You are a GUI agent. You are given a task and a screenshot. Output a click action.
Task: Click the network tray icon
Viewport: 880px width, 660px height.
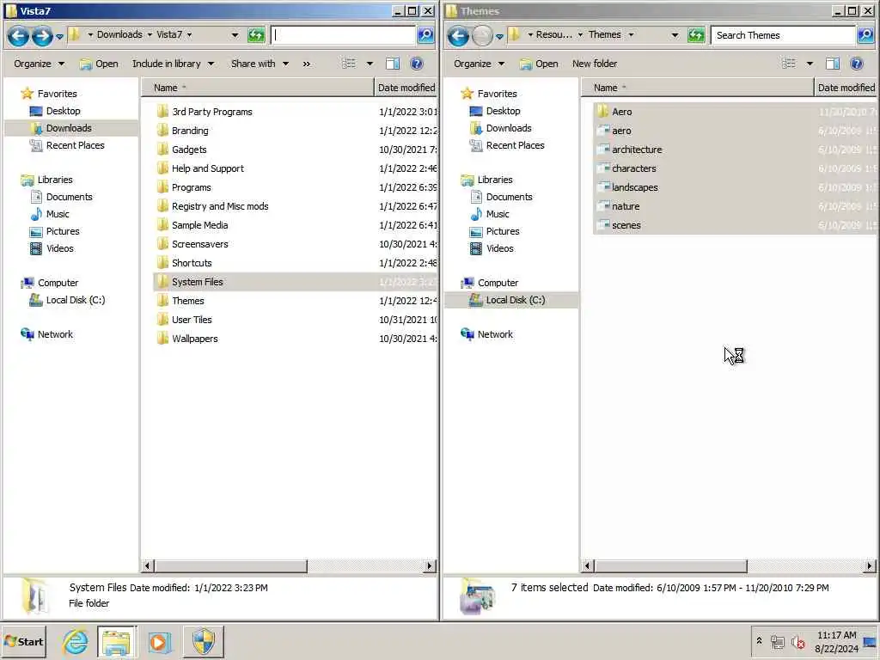[777, 641]
